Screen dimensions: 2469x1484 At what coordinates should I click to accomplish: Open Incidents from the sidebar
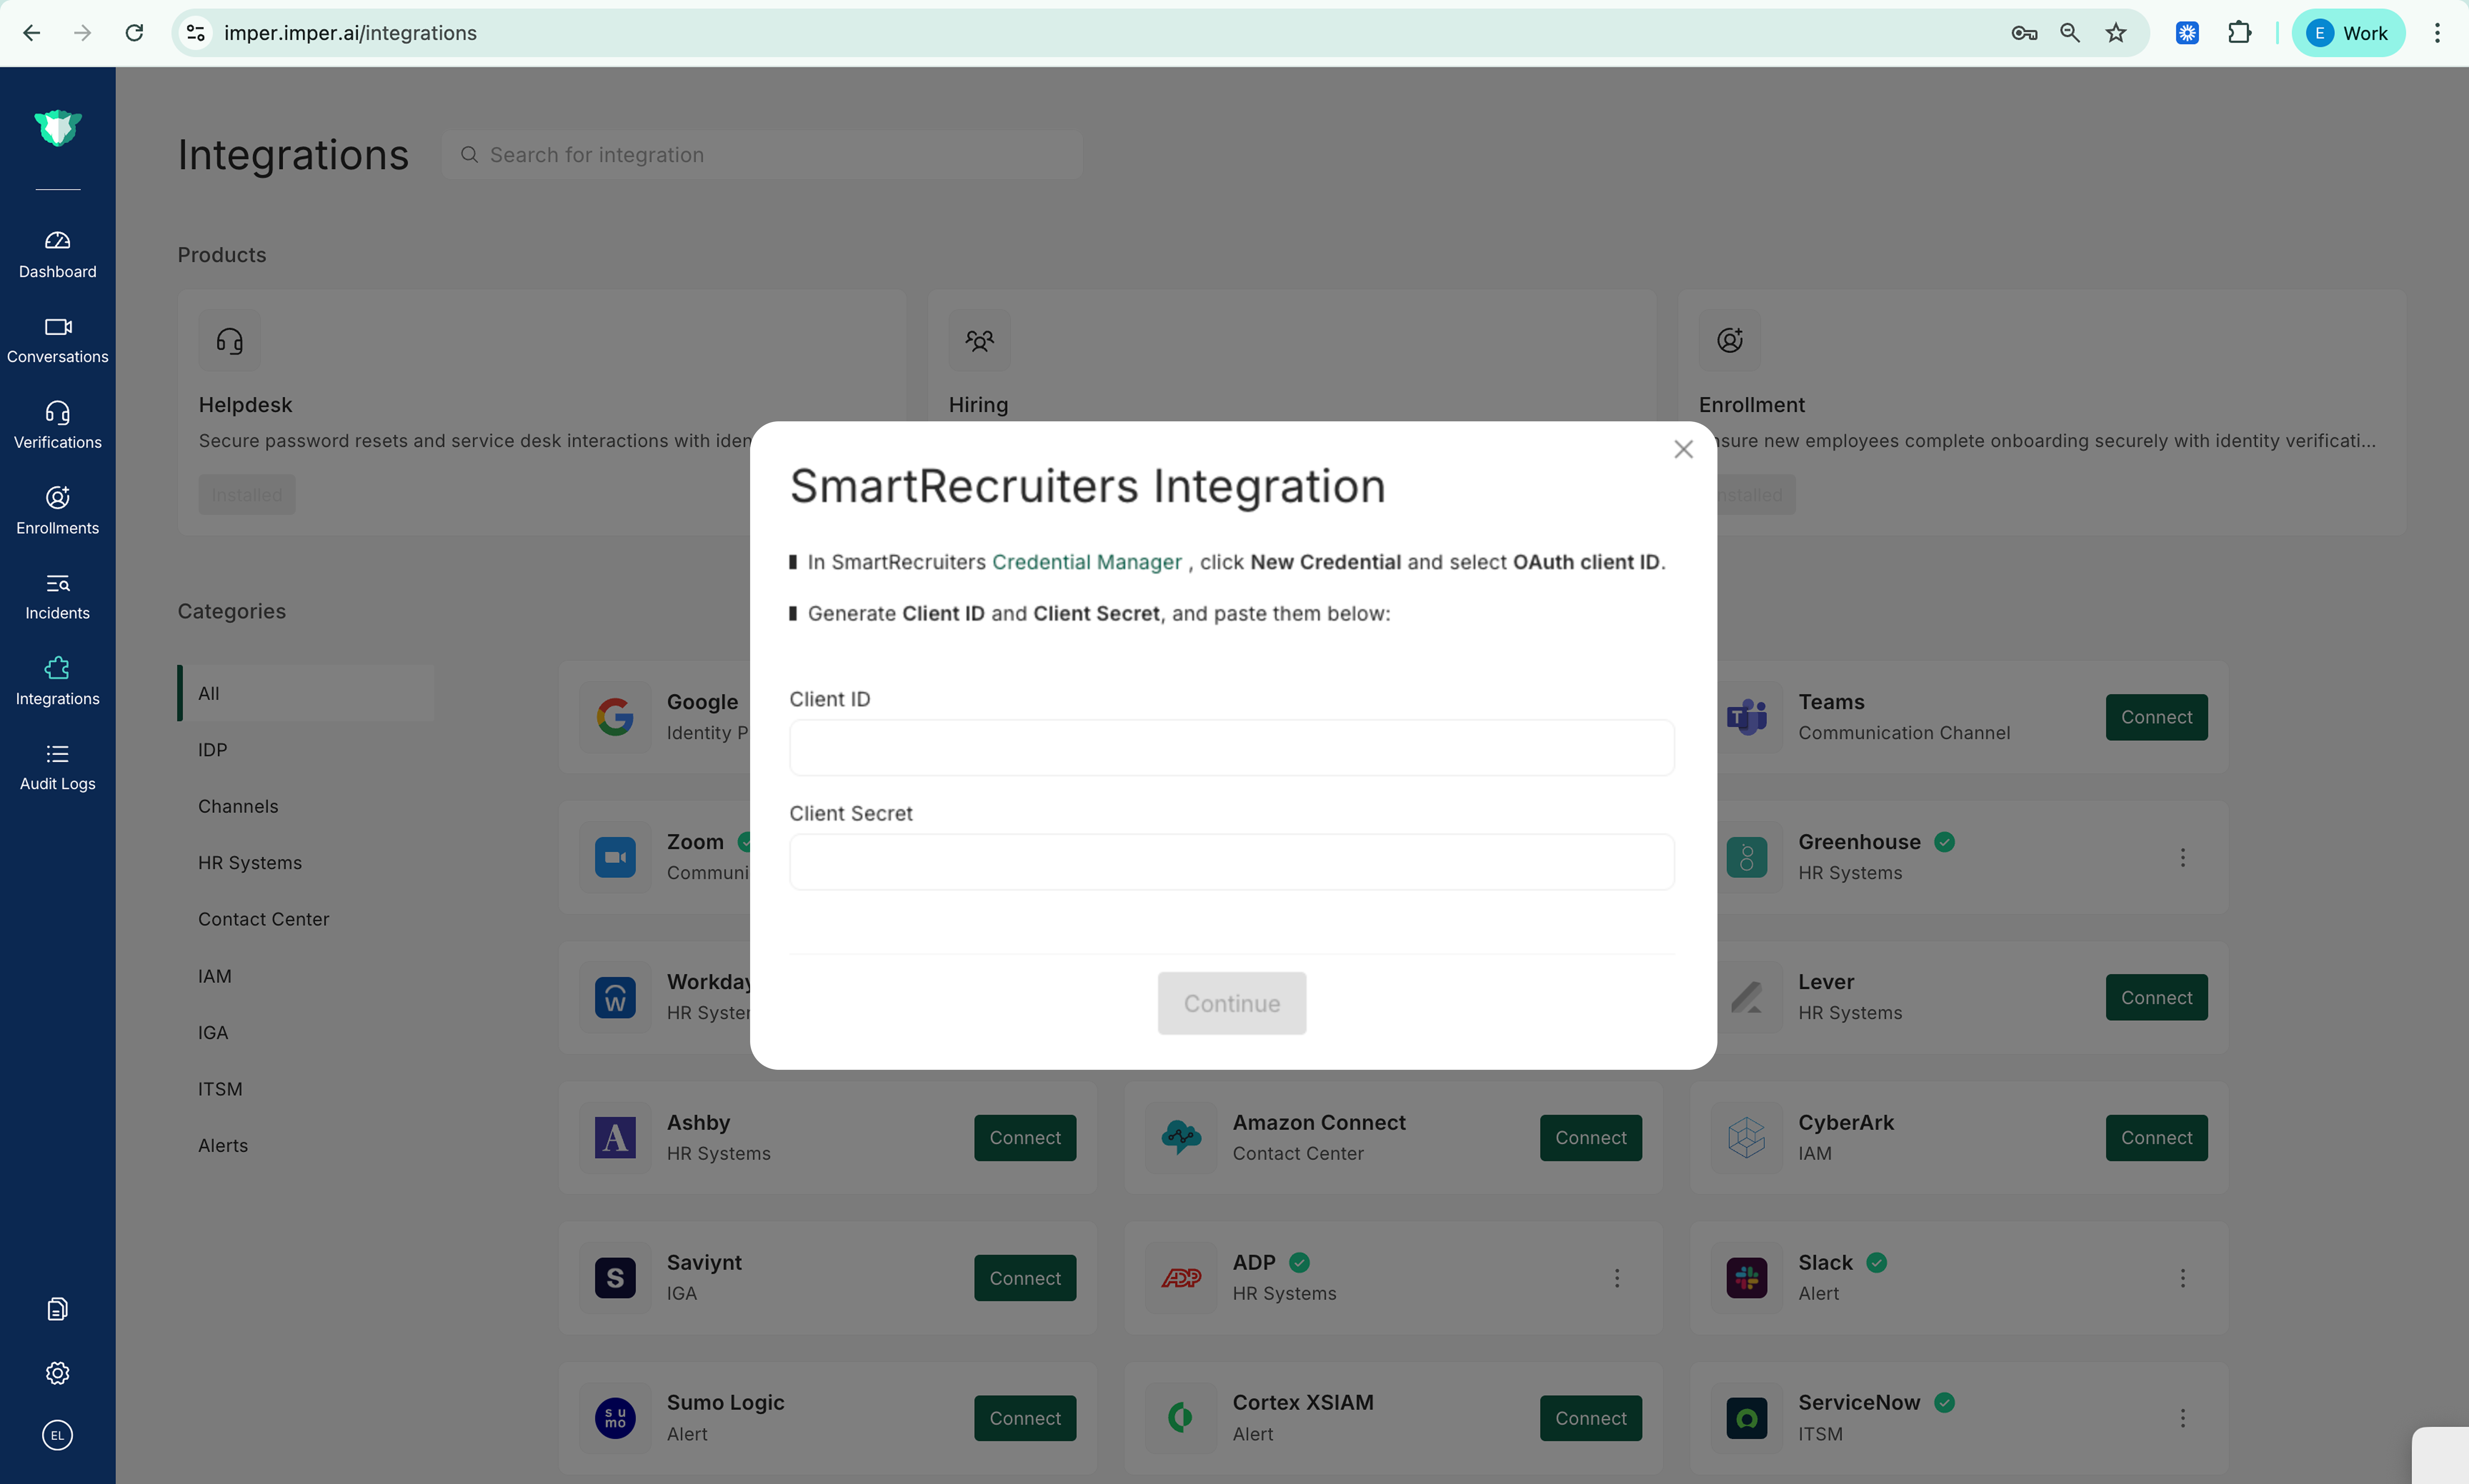(x=57, y=597)
